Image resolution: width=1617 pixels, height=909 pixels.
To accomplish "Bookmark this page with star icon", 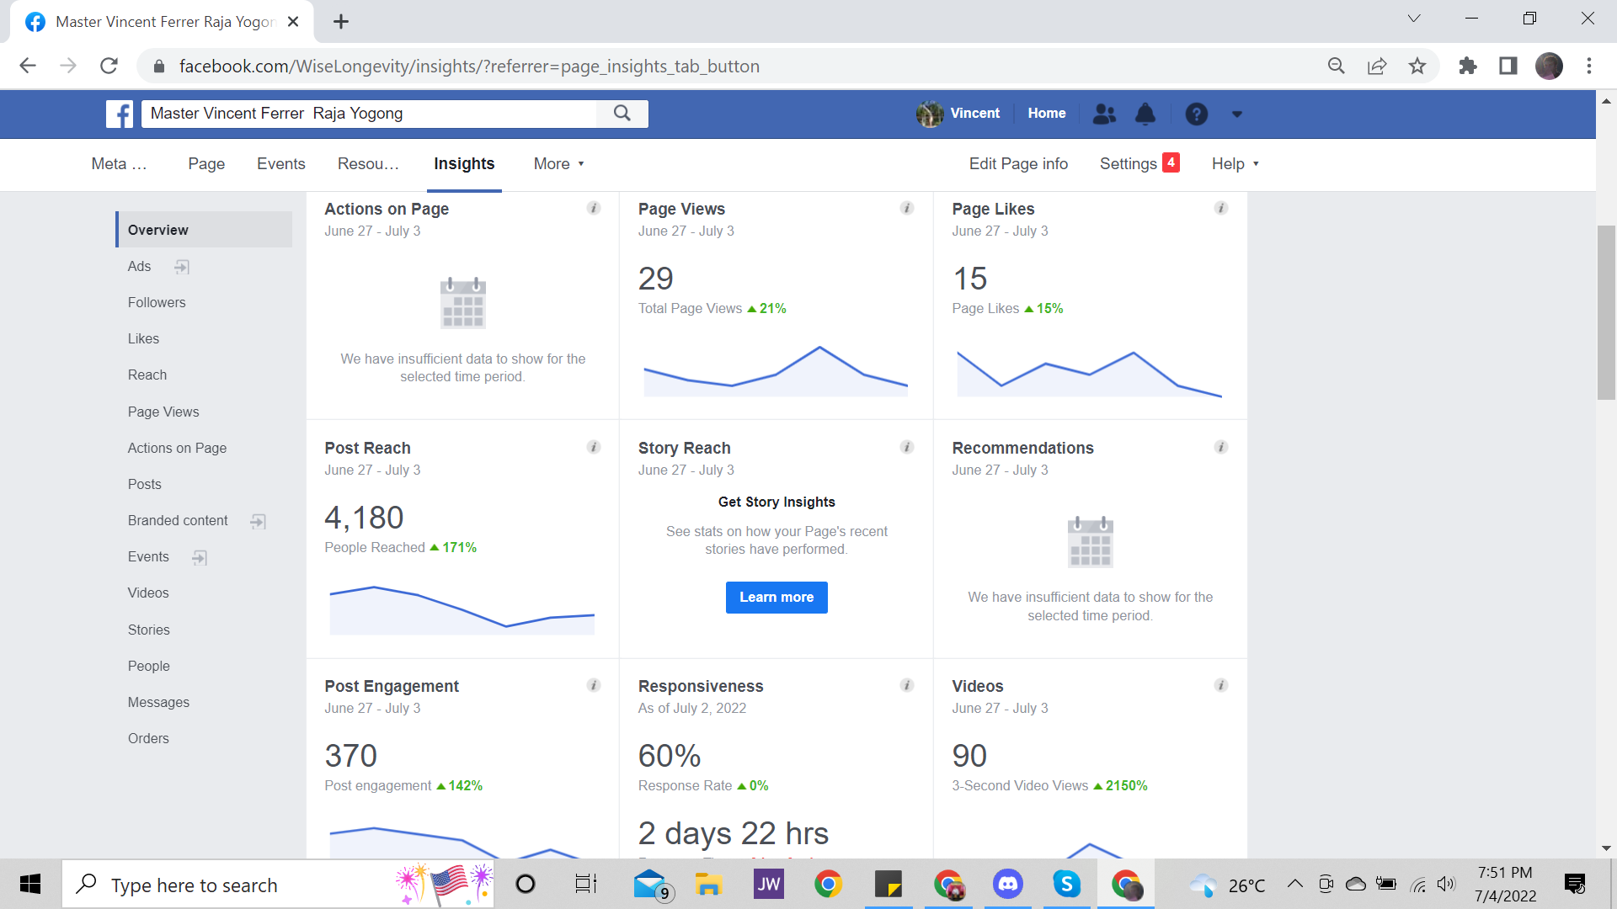I will pos(1417,66).
